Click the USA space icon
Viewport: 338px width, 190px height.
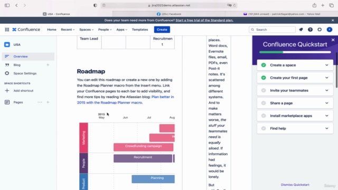click(7, 44)
